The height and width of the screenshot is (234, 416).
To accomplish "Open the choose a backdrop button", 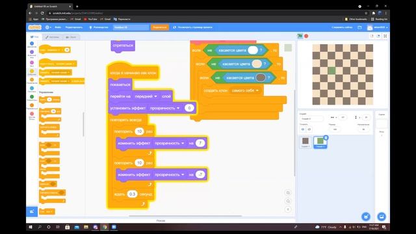I will pyautogui.click(x=382, y=216).
